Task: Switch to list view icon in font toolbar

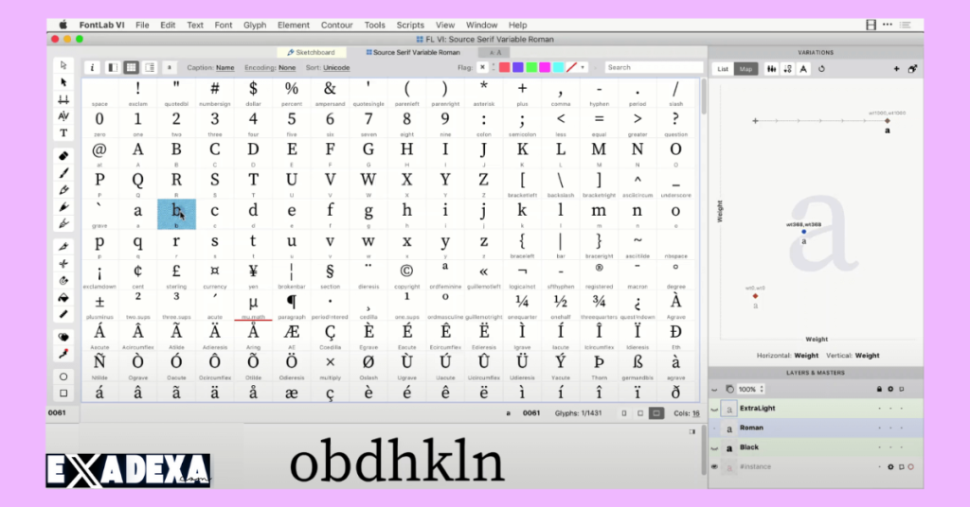Action: coord(150,67)
